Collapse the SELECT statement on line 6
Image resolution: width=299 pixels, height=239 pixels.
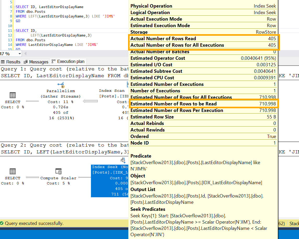click(15, 7)
